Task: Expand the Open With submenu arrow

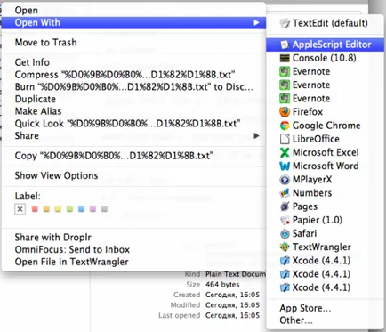Action: (x=256, y=22)
